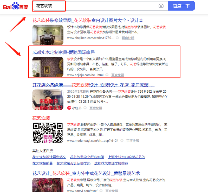Open the 设计本 花艺软装装修效果图 result

[88, 20]
